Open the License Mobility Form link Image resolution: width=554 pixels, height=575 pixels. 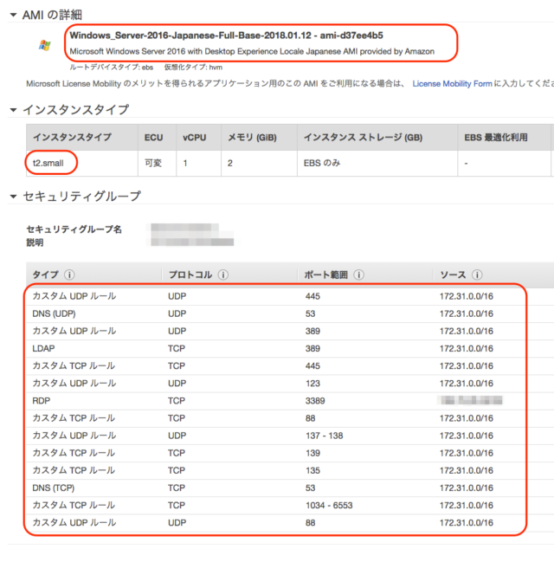click(452, 84)
